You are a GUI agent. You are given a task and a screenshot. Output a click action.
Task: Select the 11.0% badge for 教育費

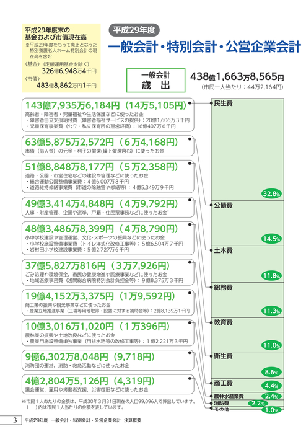pyautogui.click(x=271, y=345)
